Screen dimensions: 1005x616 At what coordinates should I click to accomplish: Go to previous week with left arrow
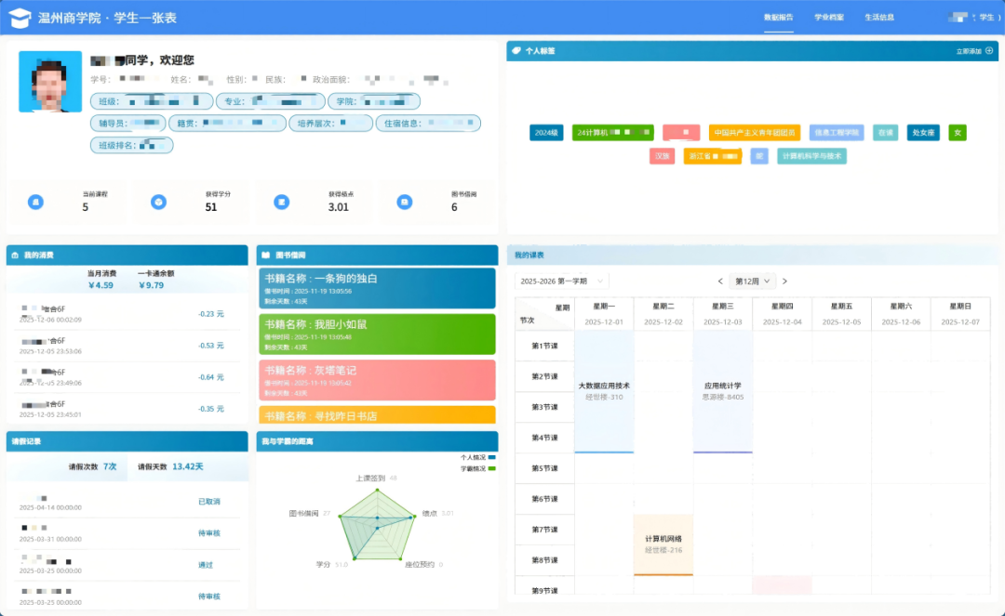point(720,281)
